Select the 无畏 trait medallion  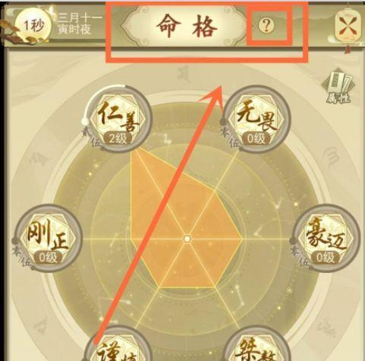pyautogui.click(x=256, y=119)
